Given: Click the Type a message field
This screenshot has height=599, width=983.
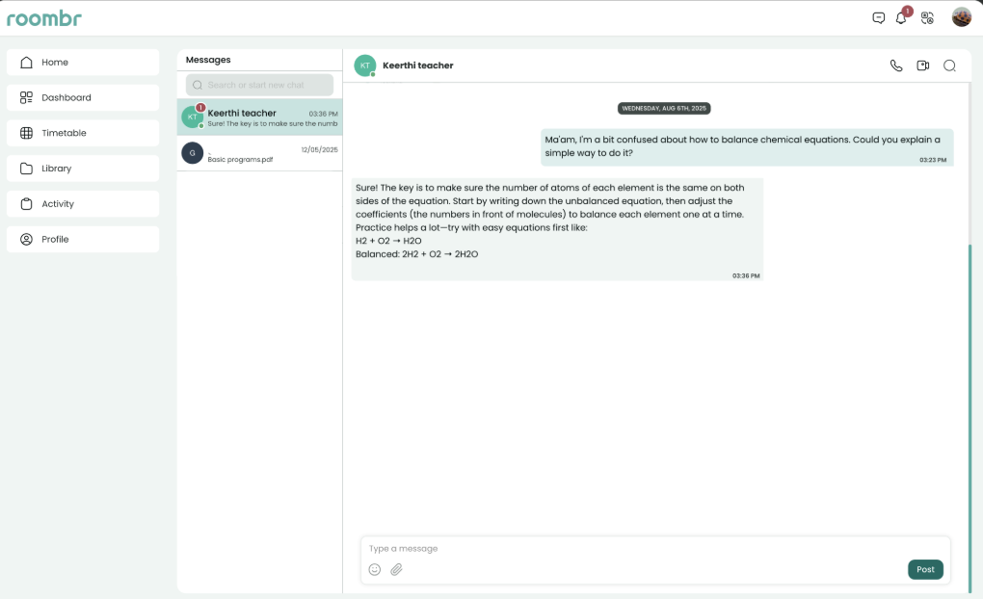Looking at the screenshot, I should [578, 548].
